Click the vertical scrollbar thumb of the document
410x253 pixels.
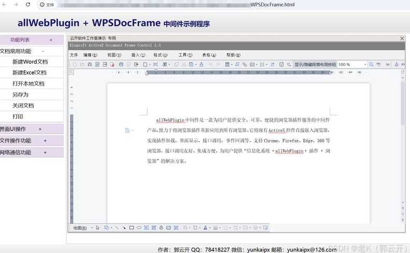[x=403, y=103]
